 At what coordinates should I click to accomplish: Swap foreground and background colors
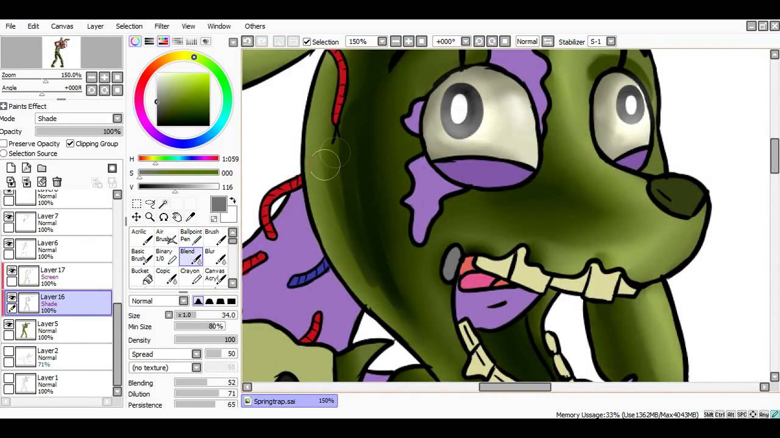(x=232, y=201)
